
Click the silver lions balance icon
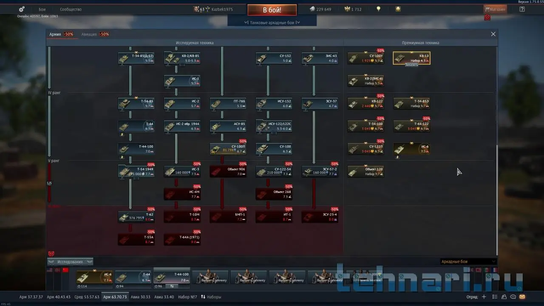pyautogui.click(x=312, y=9)
